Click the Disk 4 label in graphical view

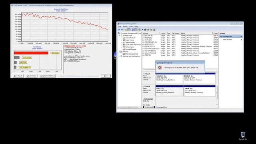pyautogui.click(x=149, y=91)
